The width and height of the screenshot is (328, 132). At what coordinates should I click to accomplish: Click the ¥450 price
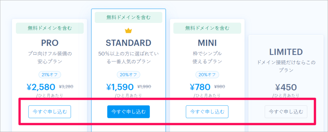pyautogui.click(x=286, y=87)
